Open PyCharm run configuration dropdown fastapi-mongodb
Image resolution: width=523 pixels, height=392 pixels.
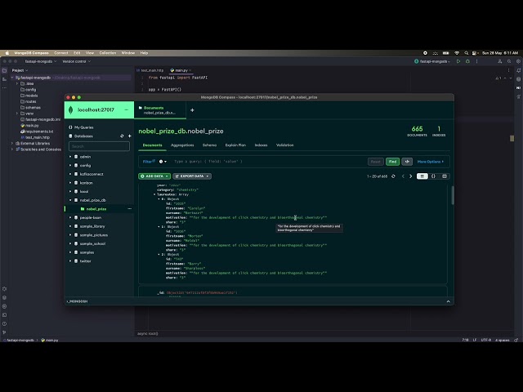(432, 61)
